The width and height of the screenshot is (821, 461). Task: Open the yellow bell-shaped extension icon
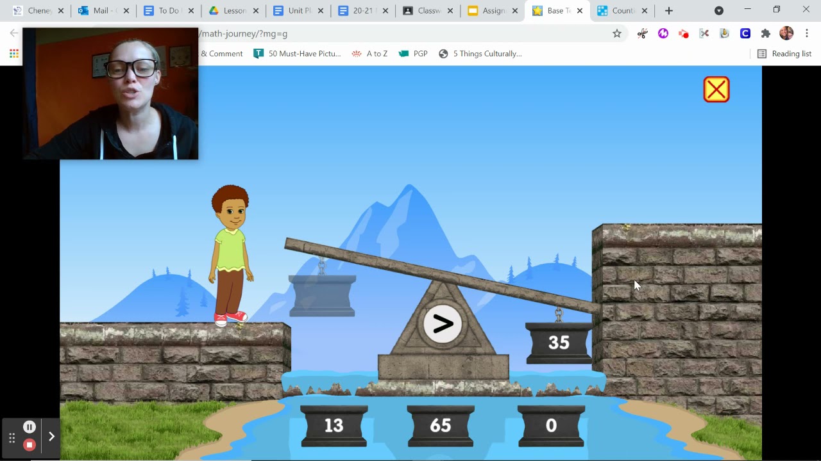pos(725,33)
